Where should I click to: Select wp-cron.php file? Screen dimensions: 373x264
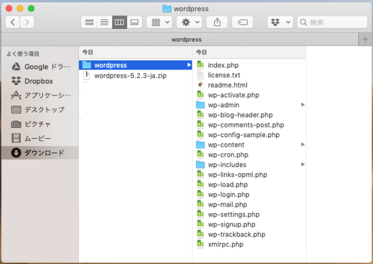tap(249, 155)
